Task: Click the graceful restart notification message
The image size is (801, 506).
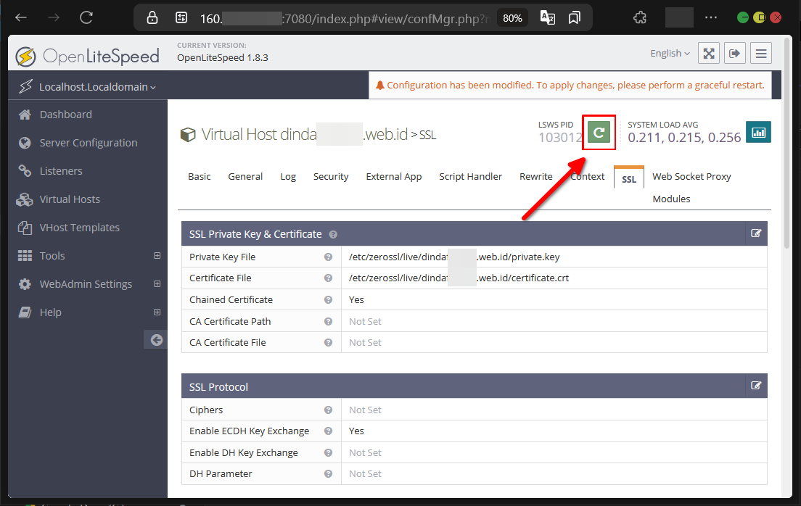Action: (570, 86)
